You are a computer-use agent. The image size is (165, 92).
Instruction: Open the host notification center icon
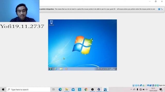pos(161,89)
